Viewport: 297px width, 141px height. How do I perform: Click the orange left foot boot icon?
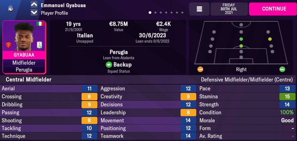(200, 69)
